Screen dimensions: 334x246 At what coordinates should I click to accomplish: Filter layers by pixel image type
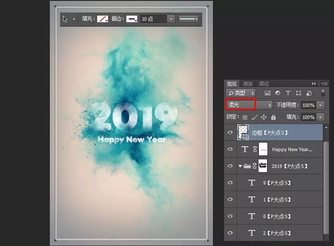267,93
